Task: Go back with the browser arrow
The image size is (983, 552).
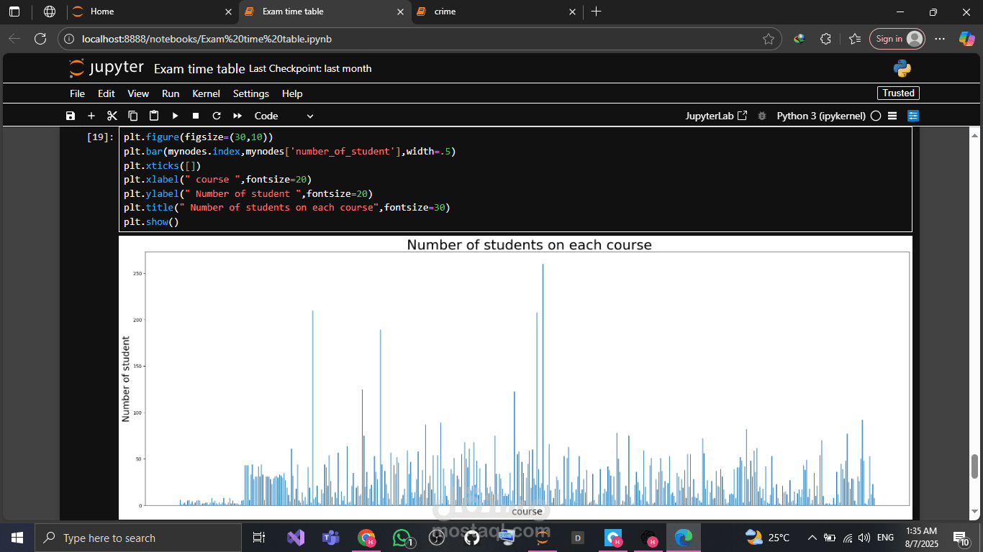Action: 14,39
